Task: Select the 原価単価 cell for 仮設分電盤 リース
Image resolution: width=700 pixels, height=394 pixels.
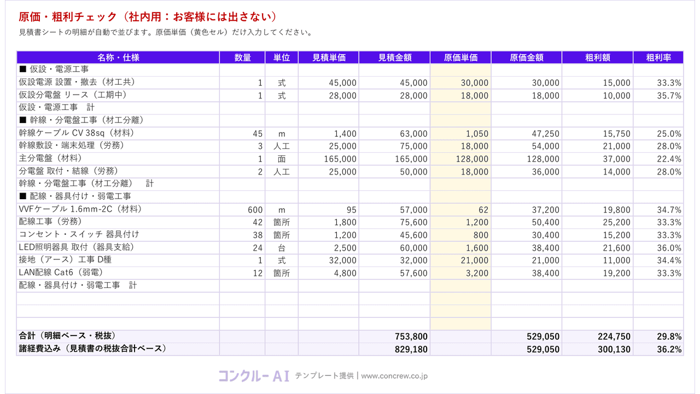Action: 460,96
